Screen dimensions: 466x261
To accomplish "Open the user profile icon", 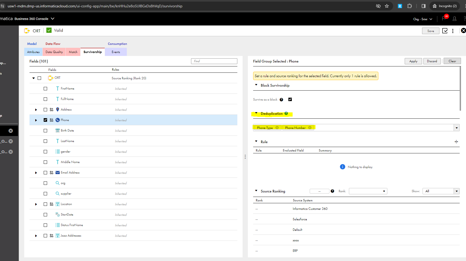I will click(454, 19).
